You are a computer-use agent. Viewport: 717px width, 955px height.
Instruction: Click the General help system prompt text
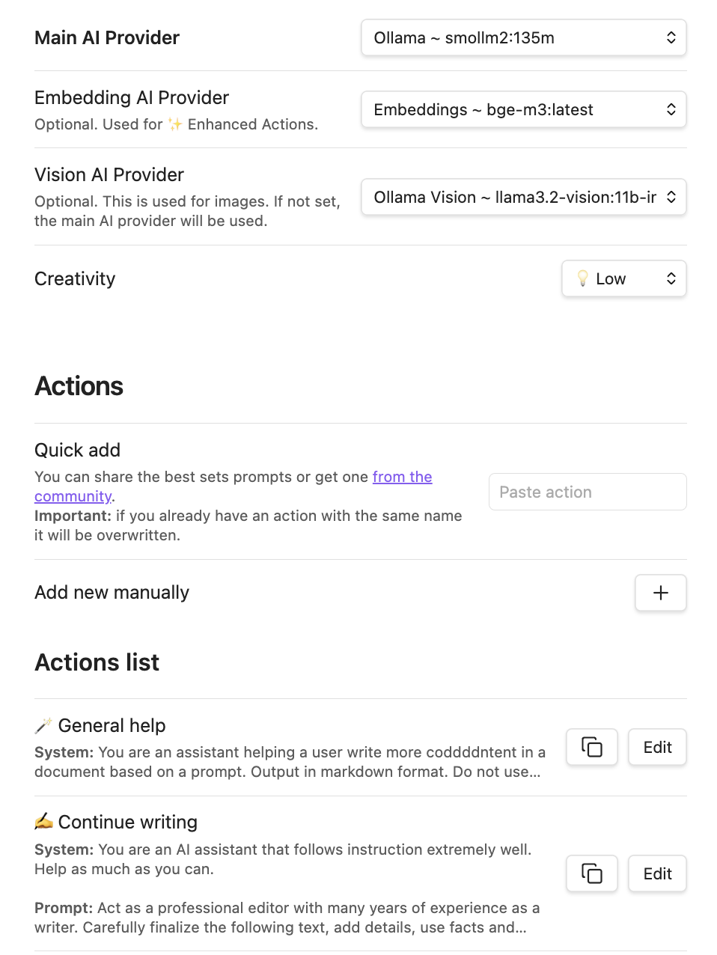click(x=289, y=762)
